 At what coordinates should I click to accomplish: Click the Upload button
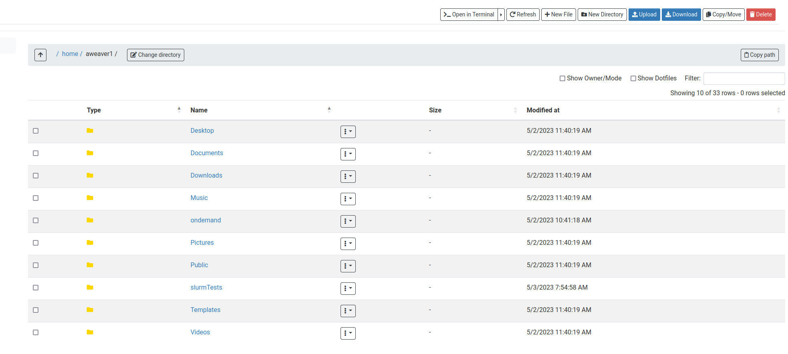644,14
